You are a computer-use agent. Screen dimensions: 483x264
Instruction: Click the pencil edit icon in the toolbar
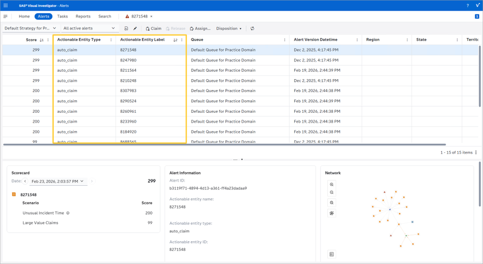click(x=135, y=29)
